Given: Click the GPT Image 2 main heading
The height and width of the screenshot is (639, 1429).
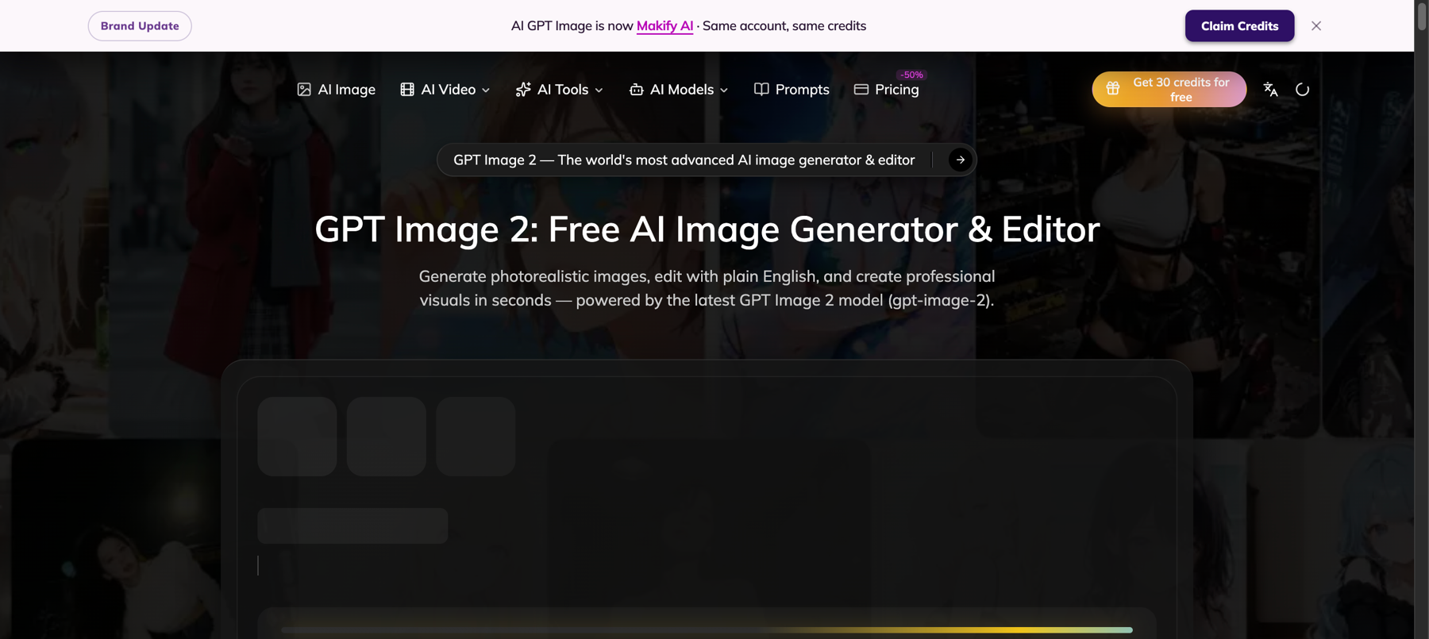Looking at the screenshot, I should pyautogui.click(x=707, y=229).
